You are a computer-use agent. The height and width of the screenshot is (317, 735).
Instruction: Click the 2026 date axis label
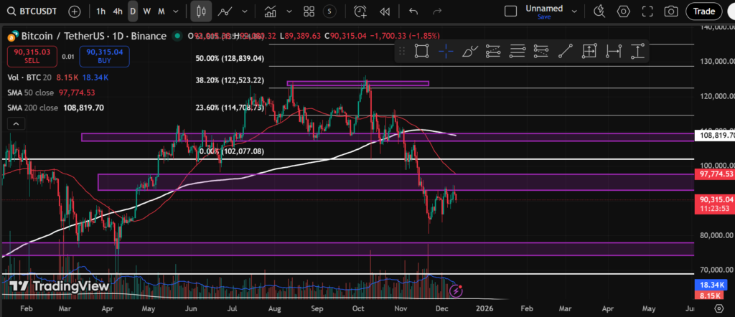tap(484, 309)
